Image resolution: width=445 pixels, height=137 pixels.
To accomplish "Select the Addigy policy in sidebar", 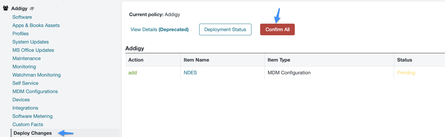I will (x=19, y=9).
